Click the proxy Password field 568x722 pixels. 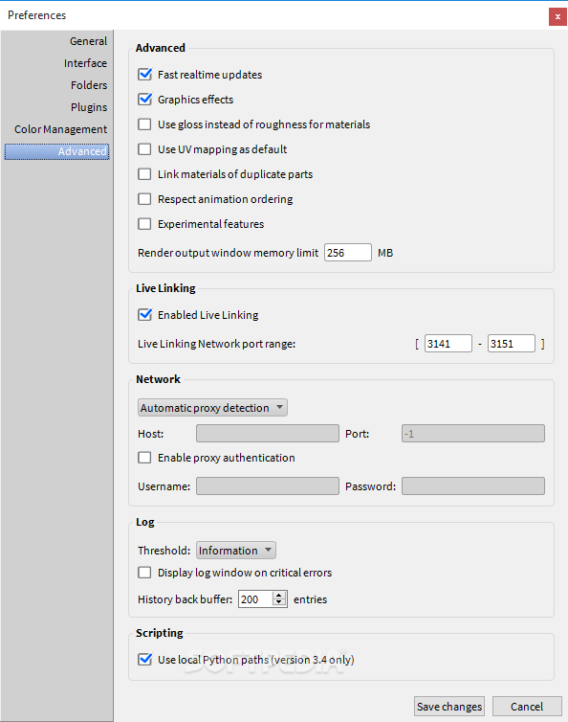pos(473,485)
